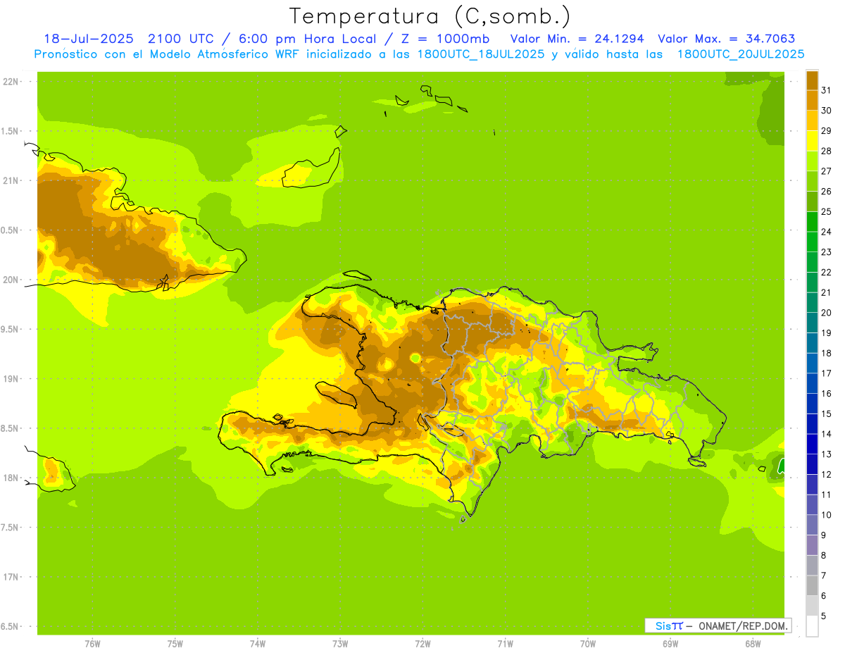The image size is (845, 653).
Task: Click the legend number "14"
Action: click(x=826, y=434)
